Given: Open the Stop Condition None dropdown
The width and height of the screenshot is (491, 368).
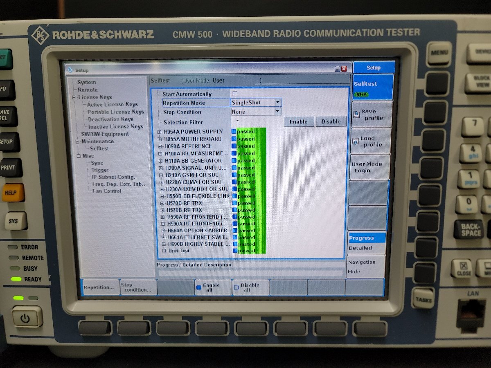Looking at the screenshot, I should pyautogui.click(x=277, y=111).
